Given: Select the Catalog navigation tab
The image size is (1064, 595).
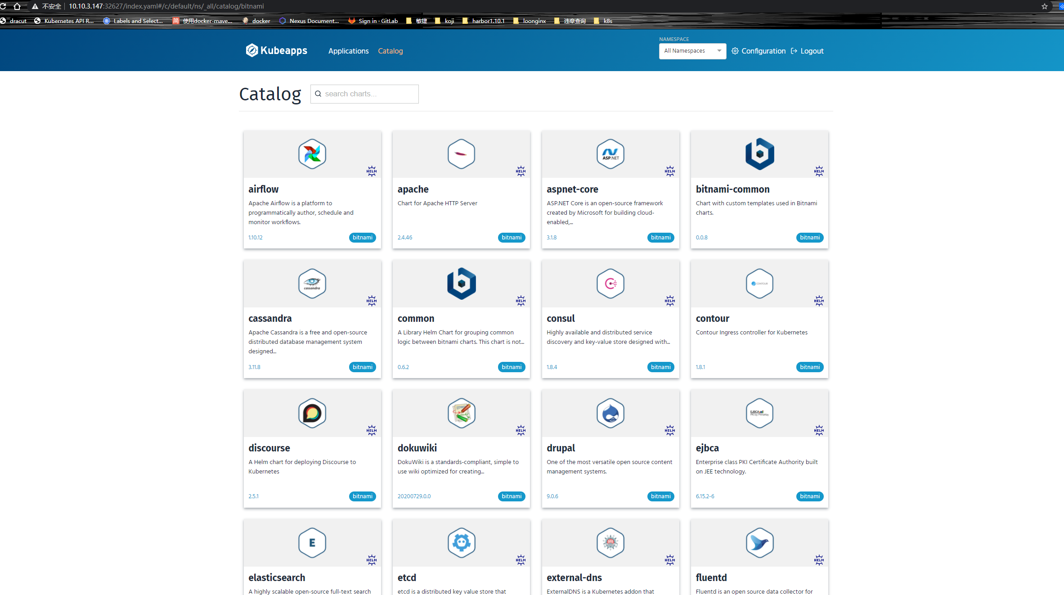Looking at the screenshot, I should coord(390,51).
